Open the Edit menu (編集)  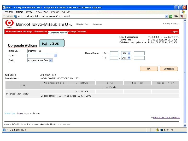point(19,12)
